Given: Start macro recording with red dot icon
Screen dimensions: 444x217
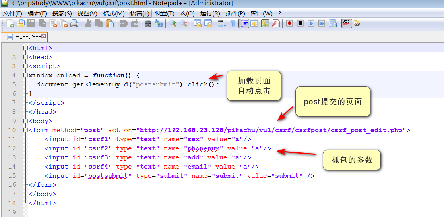Looking at the screenshot, I should tap(289, 23).
